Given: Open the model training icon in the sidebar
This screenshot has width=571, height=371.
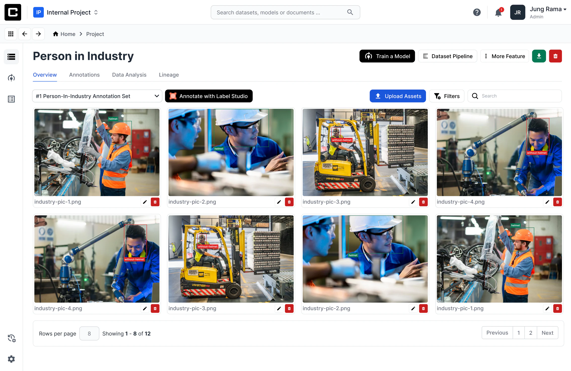Looking at the screenshot, I should click(11, 78).
